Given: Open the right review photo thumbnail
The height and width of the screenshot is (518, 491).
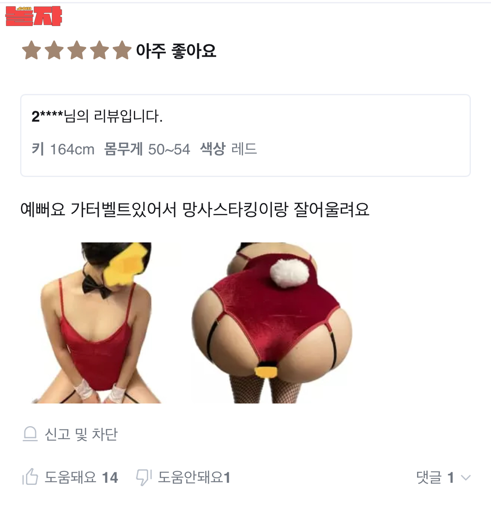Looking at the screenshot, I should [272, 323].
